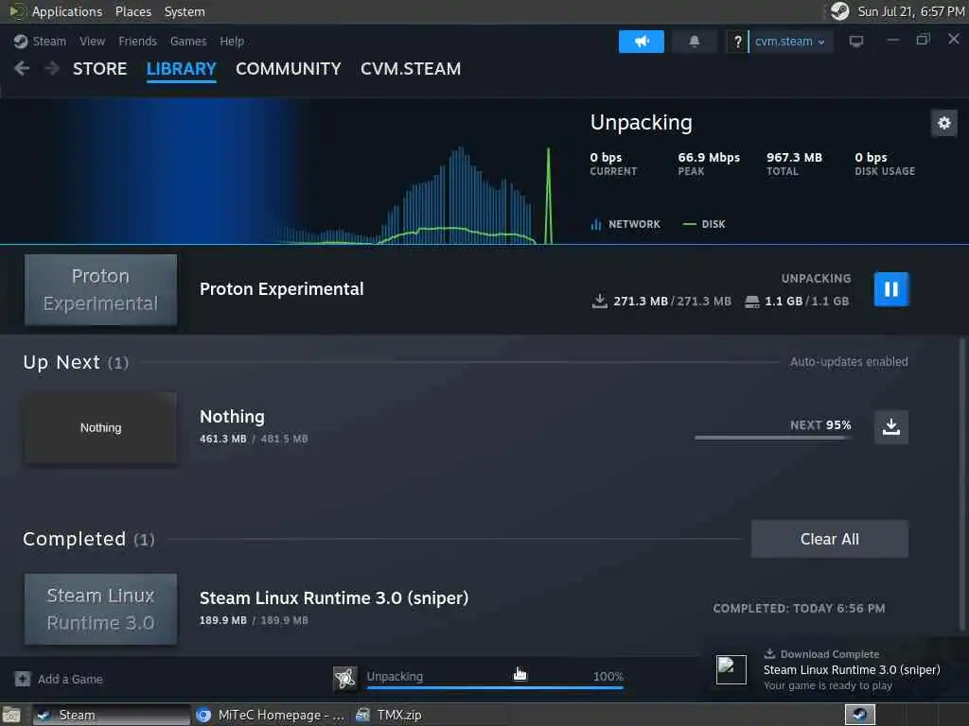Open the Friends menu
The width and height of the screenshot is (969, 726).
(138, 42)
